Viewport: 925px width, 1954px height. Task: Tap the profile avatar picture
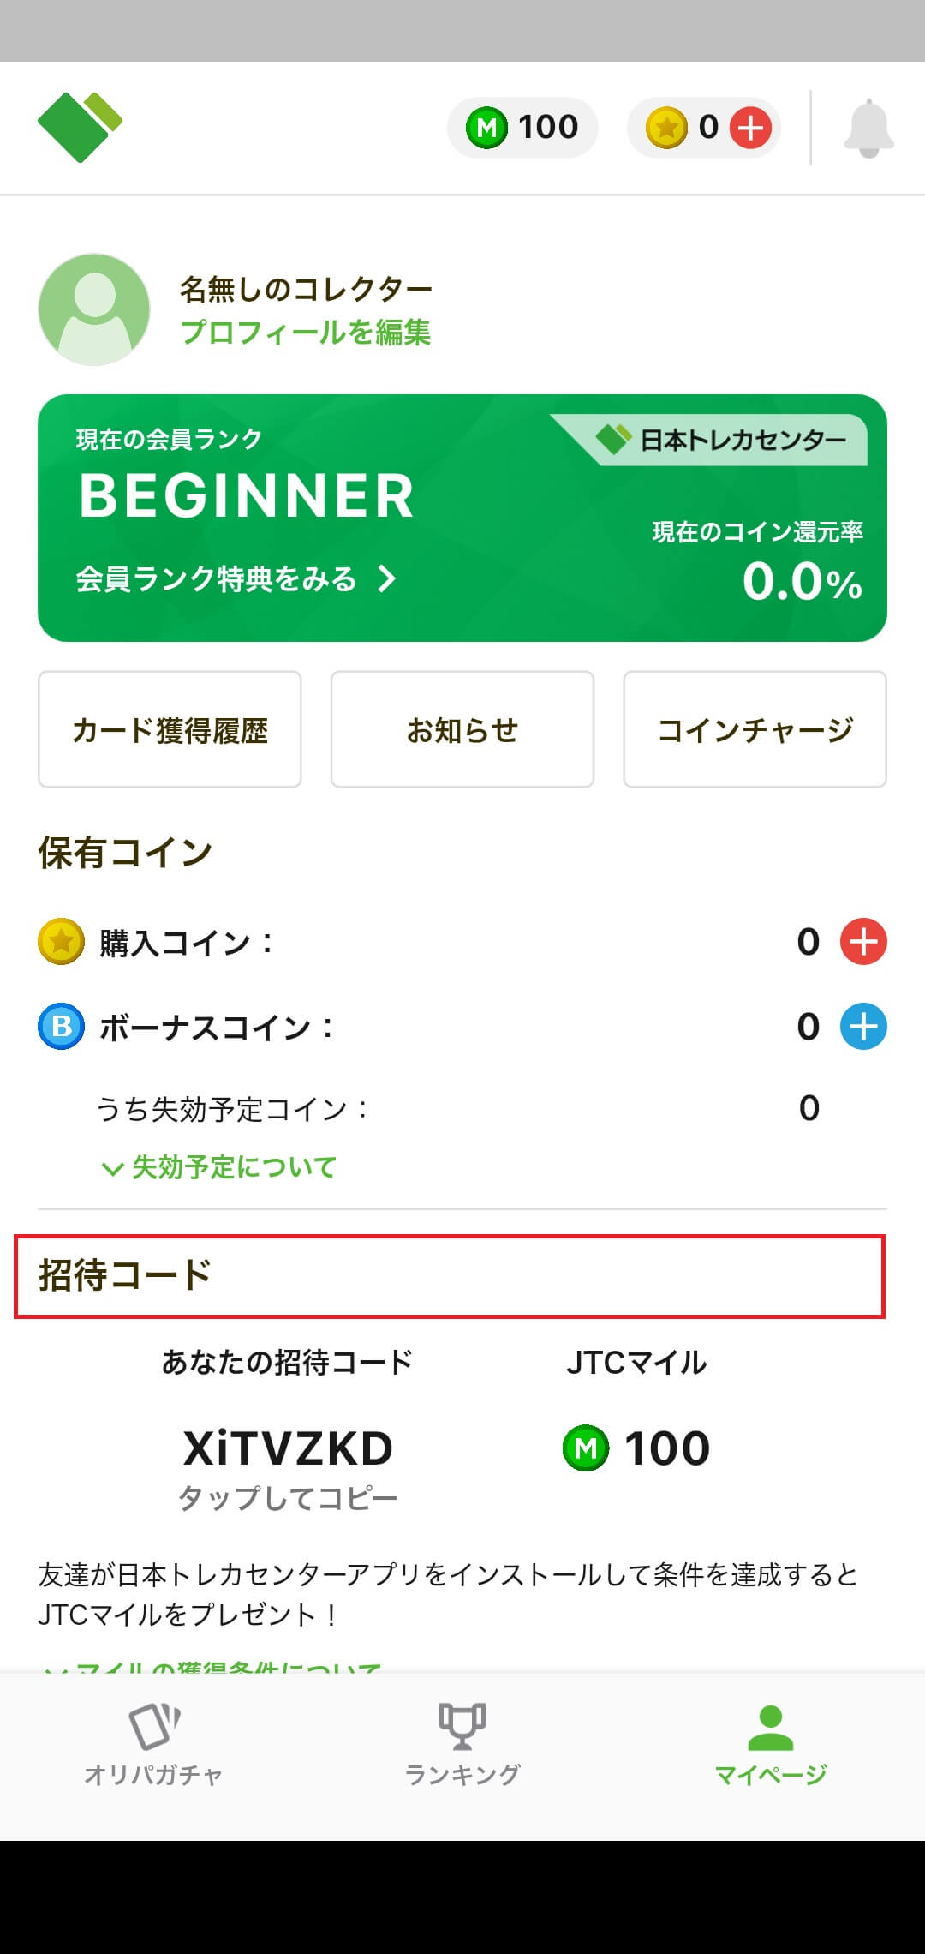click(x=94, y=309)
